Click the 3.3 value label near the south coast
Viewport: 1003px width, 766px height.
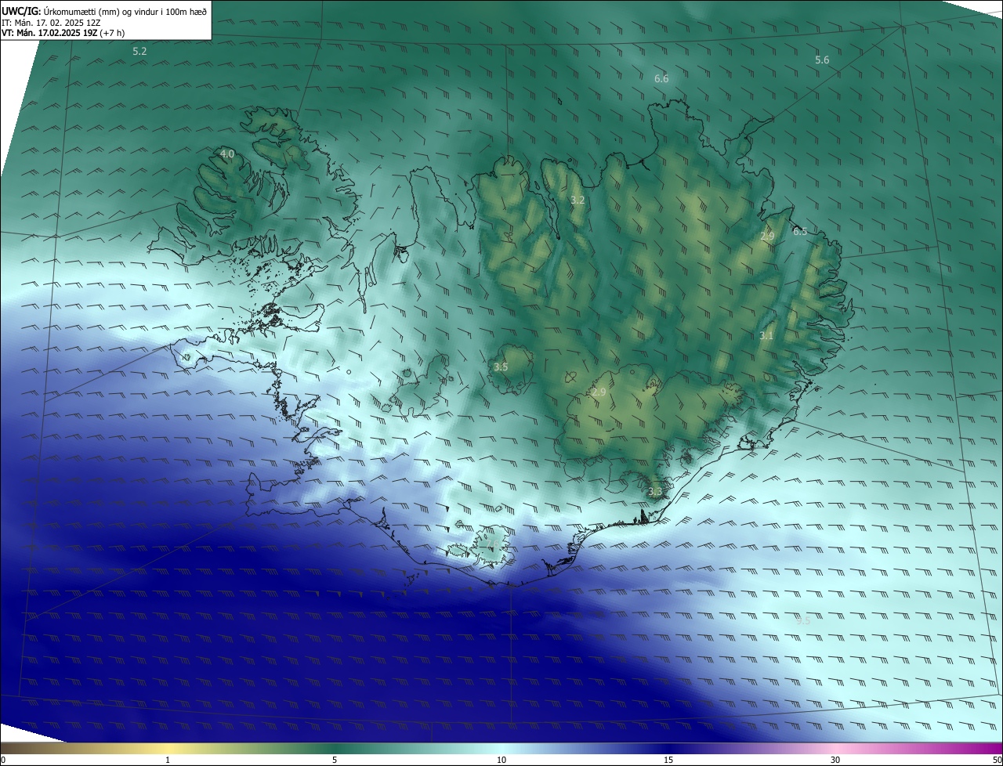pyautogui.click(x=655, y=492)
